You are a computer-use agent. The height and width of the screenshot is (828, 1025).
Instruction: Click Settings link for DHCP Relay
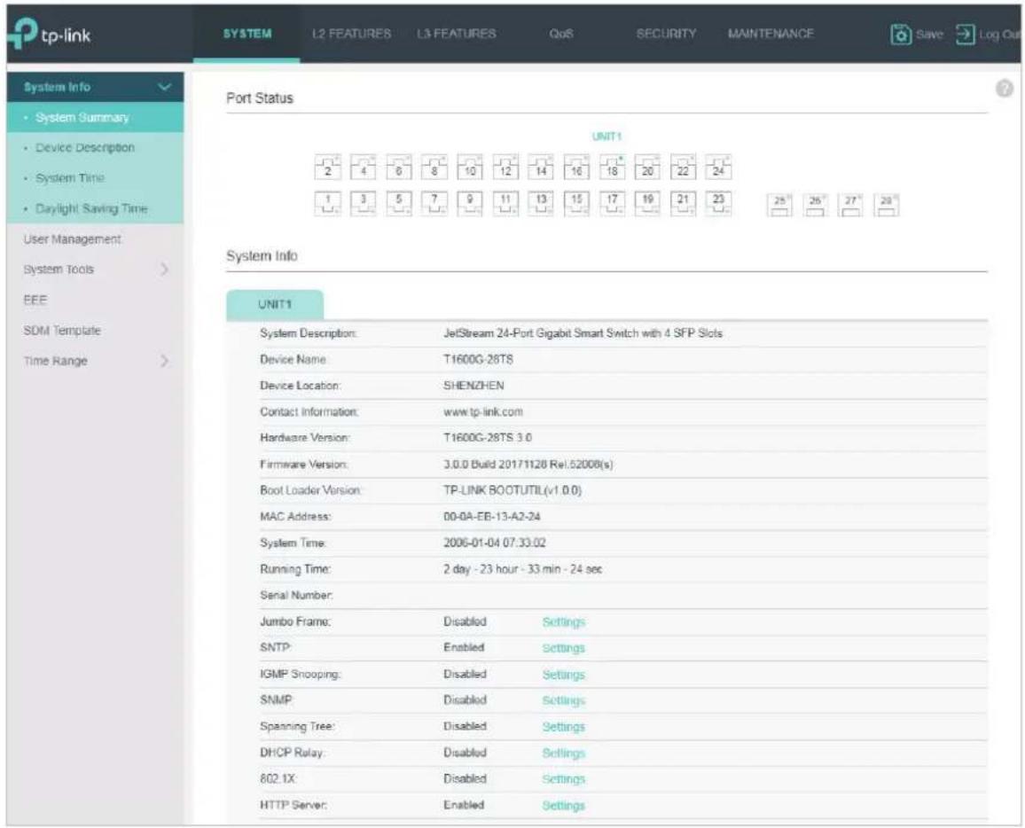[564, 753]
